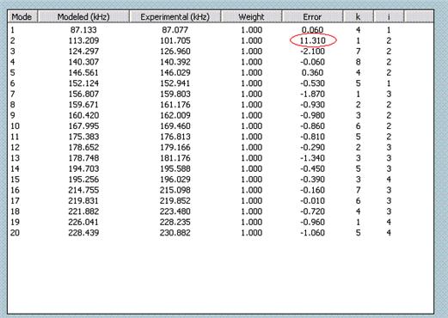Screen dimensions: 448x318
Task: Click the Error column header
Action: (312, 17)
